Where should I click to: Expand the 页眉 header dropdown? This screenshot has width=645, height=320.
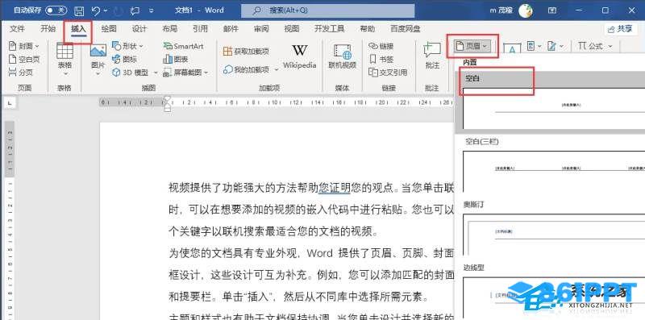pos(472,47)
